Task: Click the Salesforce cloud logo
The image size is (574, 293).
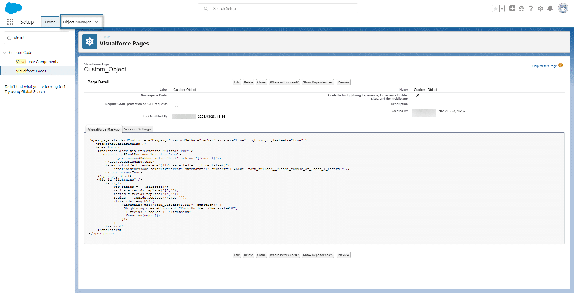Action: pos(13,8)
